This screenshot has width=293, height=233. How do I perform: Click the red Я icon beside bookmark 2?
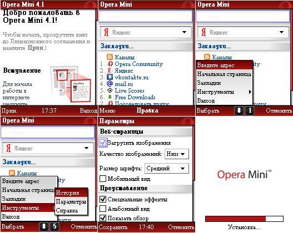[x=110, y=70]
